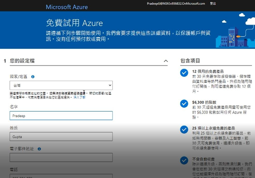Image resolution: width=255 pixels, height=178 pixels.
Task: Click the empty 電子郵件地址 input field
Action: point(61,157)
